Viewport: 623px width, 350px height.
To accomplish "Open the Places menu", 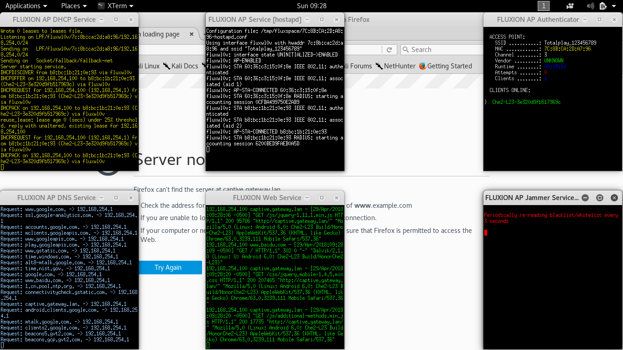I will (x=74, y=6).
